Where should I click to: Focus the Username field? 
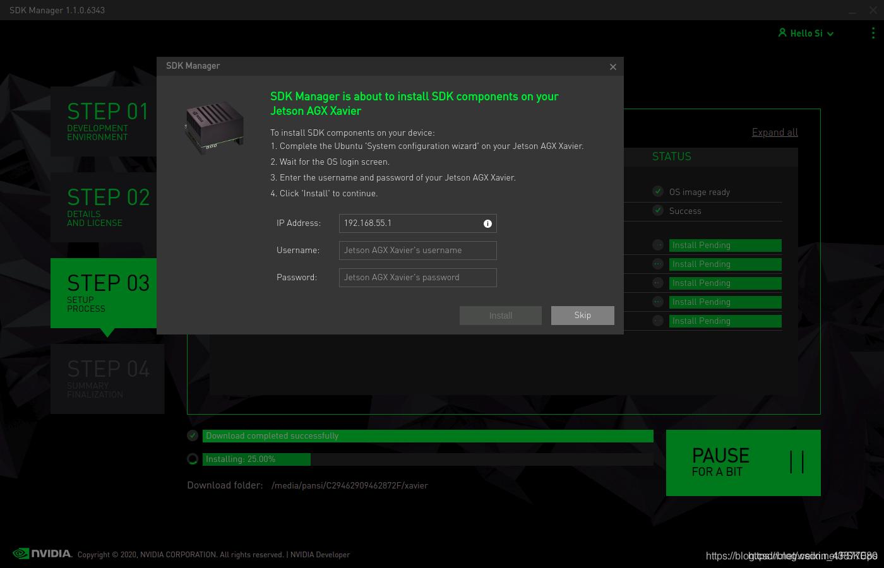point(418,251)
